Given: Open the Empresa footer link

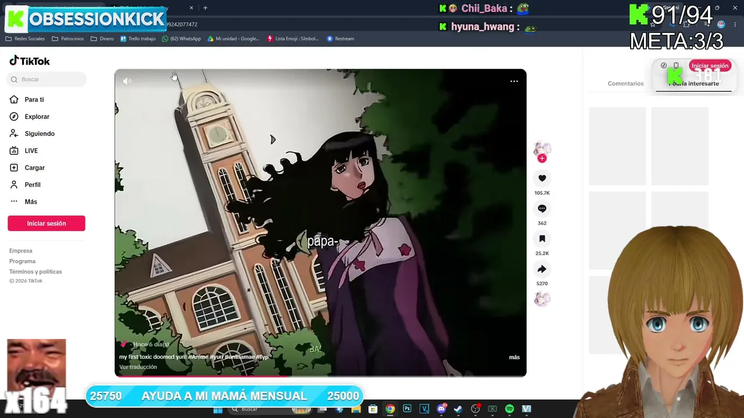Looking at the screenshot, I should point(21,251).
